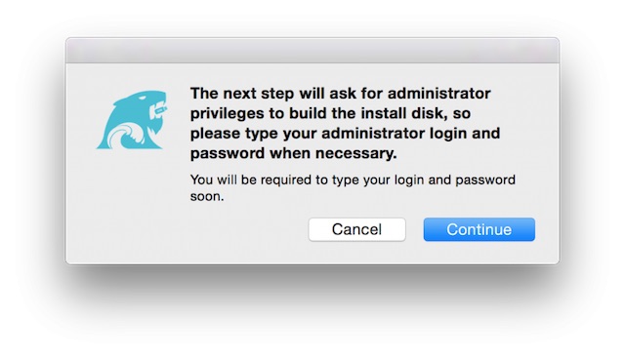Screen dimensions: 625x358
Task: Click the line "privileges to build the install disk"
Action: click(321, 113)
